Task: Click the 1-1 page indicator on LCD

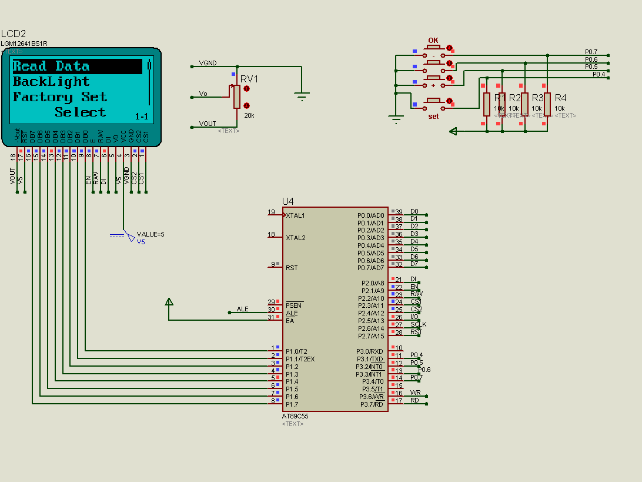Action: pyautogui.click(x=142, y=117)
